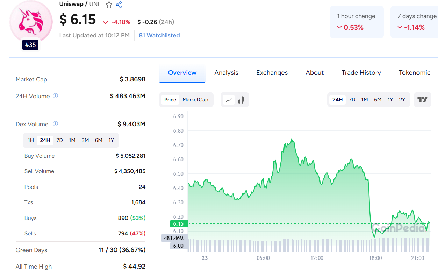The height and width of the screenshot is (270, 438).
Task: Click the Dex Volume value $ 9.403M
Action: coord(131,124)
